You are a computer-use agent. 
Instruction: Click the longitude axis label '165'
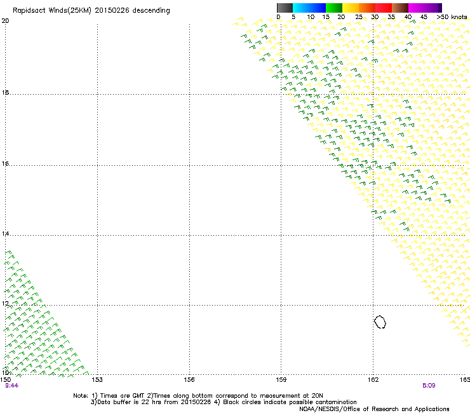coord(465,380)
